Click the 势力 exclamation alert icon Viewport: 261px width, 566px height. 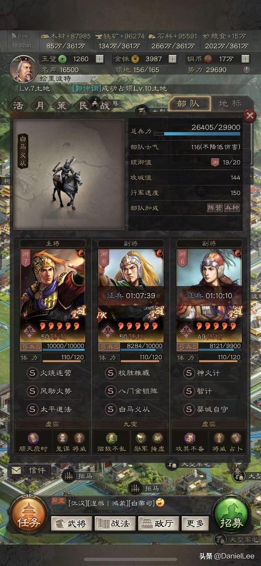point(246,70)
